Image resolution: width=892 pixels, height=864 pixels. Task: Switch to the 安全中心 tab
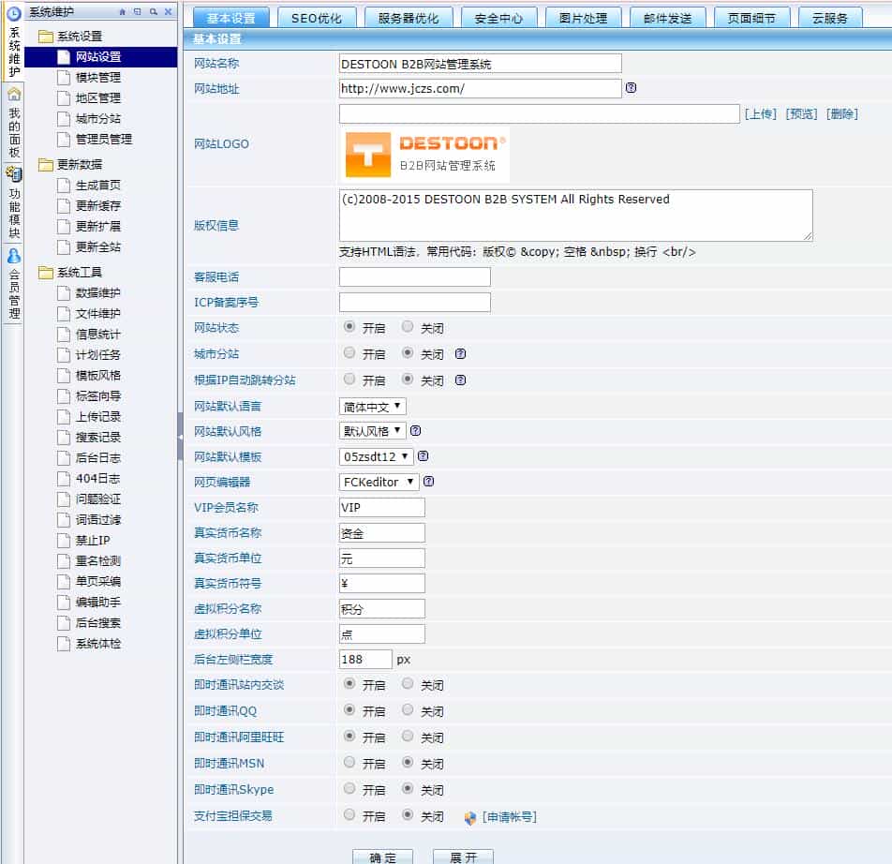(x=498, y=18)
